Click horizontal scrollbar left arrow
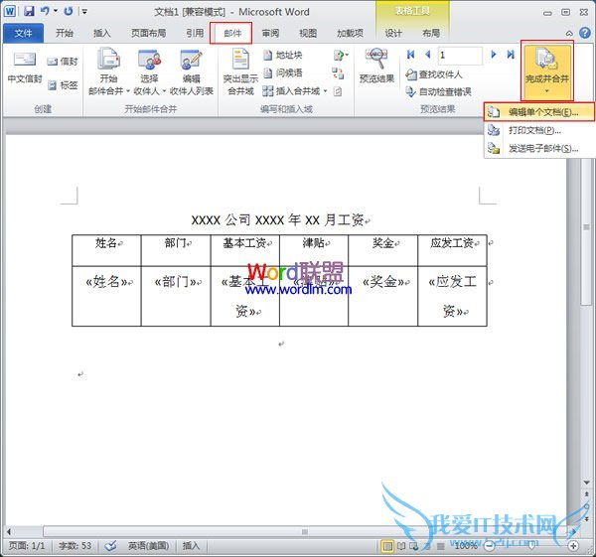The image size is (596, 557). pyautogui.click(x=9, y=531)
